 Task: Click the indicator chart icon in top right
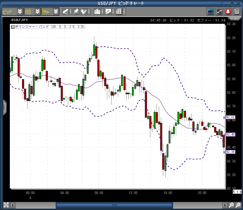219,11
